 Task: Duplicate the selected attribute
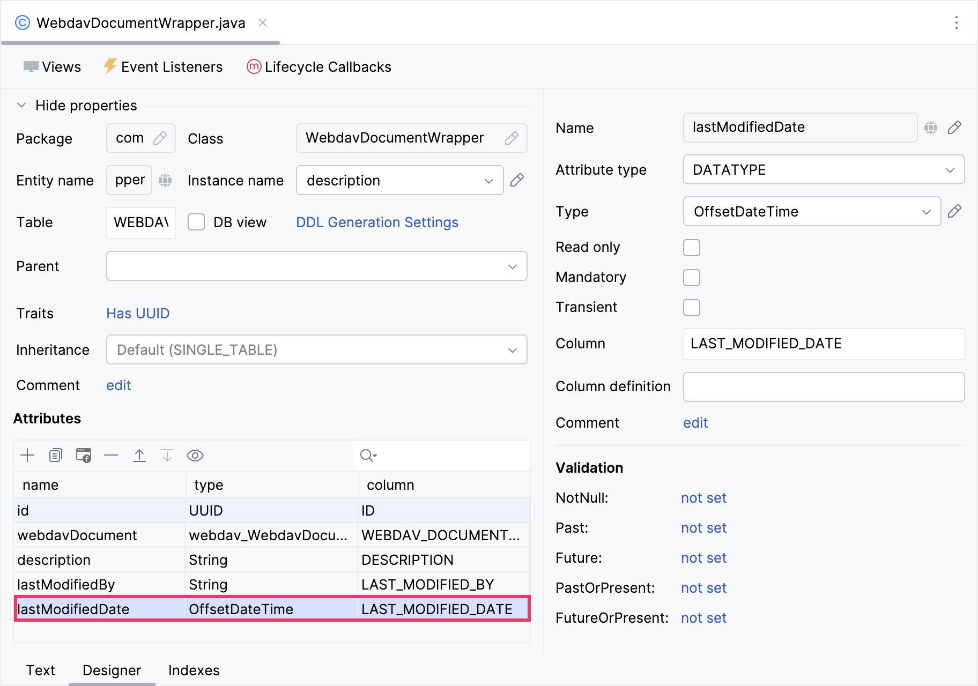tap(55, 455)
